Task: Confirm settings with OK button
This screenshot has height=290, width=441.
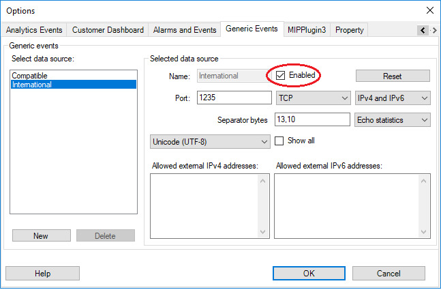Action: click(x=309, y=274)
